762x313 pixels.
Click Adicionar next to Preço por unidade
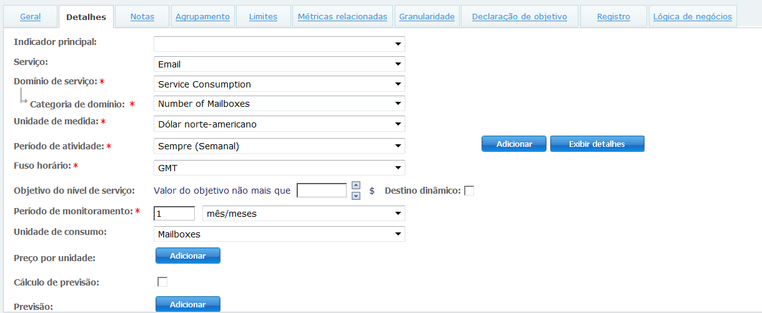(187, 256)
